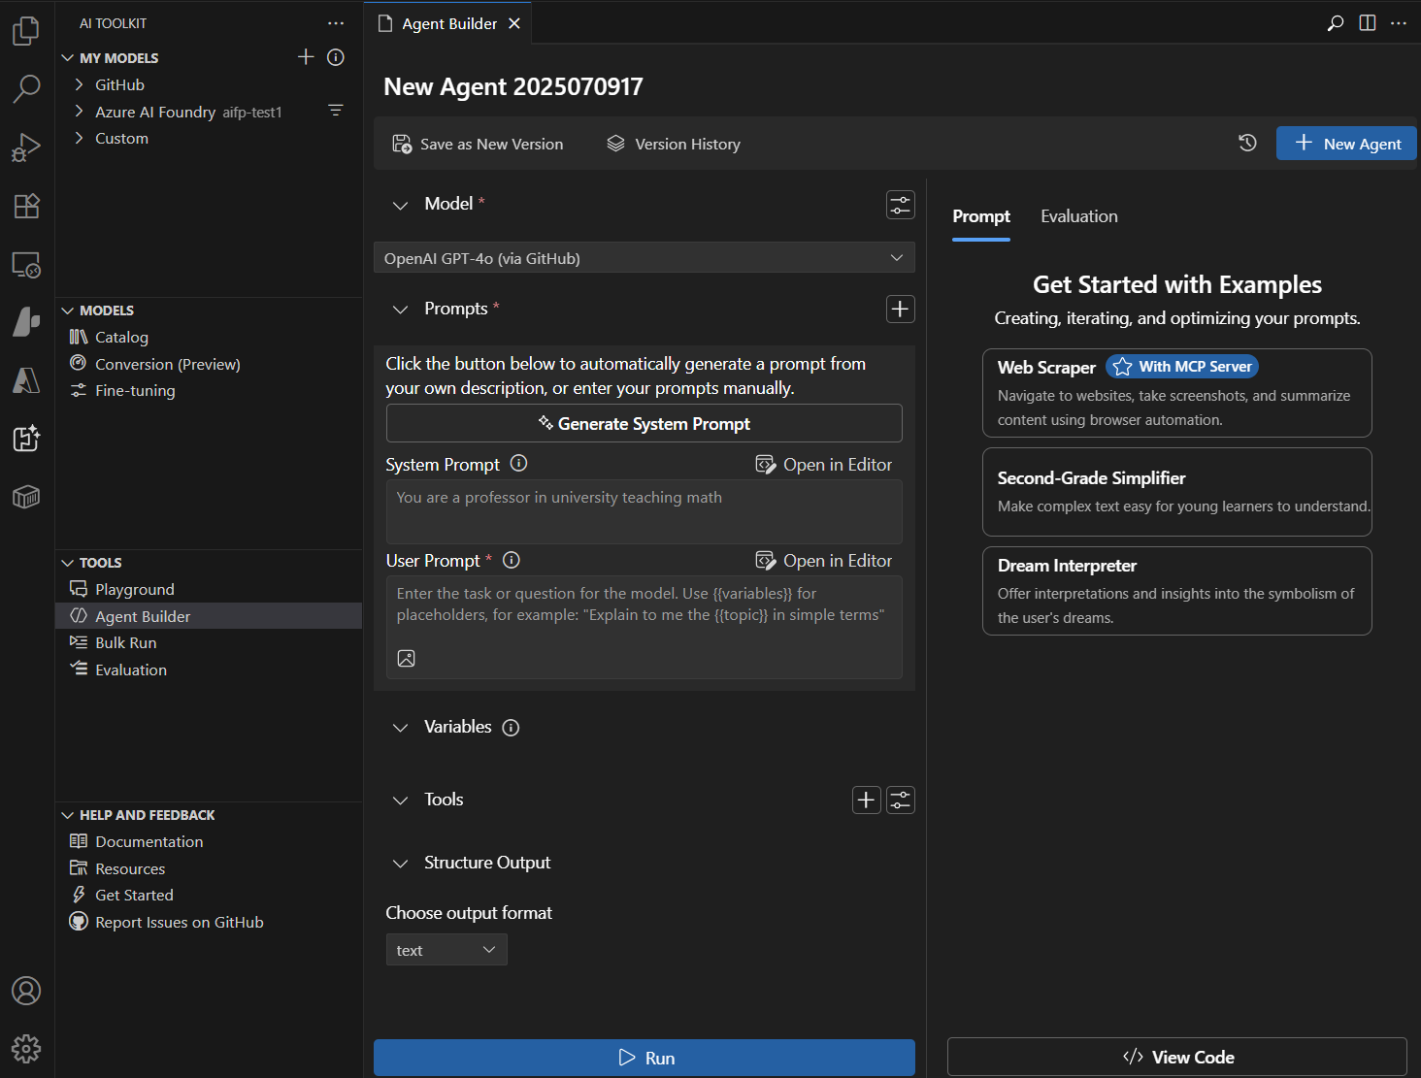Open the Extensions view icon
The image size is (1421, 1078).
click(x=26, y=206)
